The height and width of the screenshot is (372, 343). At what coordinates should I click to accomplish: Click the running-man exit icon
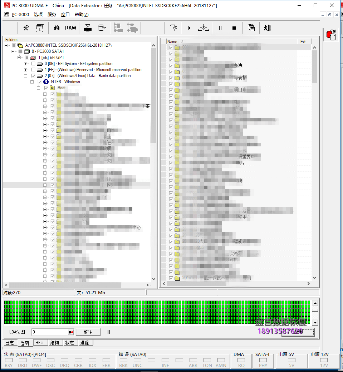pyautogui.click(x=268, y=28)
